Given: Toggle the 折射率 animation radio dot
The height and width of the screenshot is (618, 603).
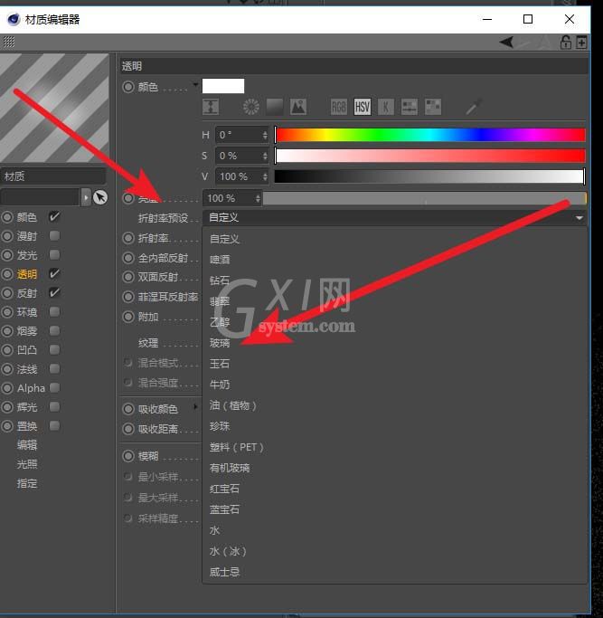Looking at the screenshot, I should [x=128, y=238].
